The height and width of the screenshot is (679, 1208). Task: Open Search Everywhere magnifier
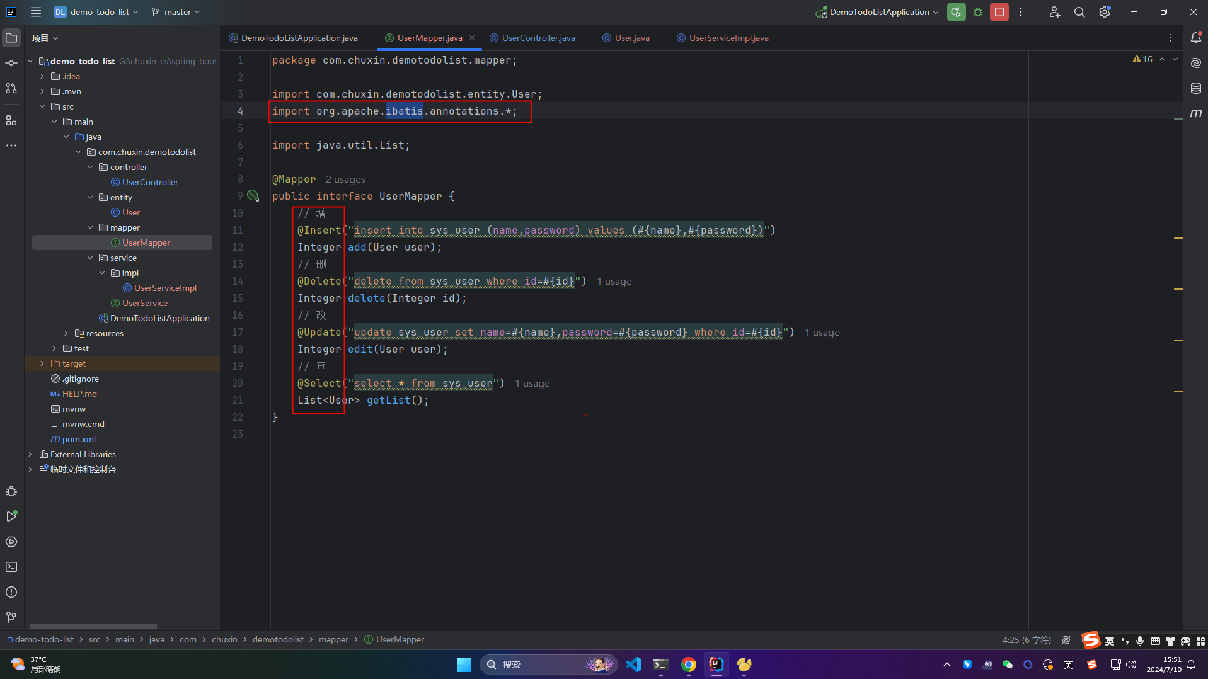click(1079, 12)
